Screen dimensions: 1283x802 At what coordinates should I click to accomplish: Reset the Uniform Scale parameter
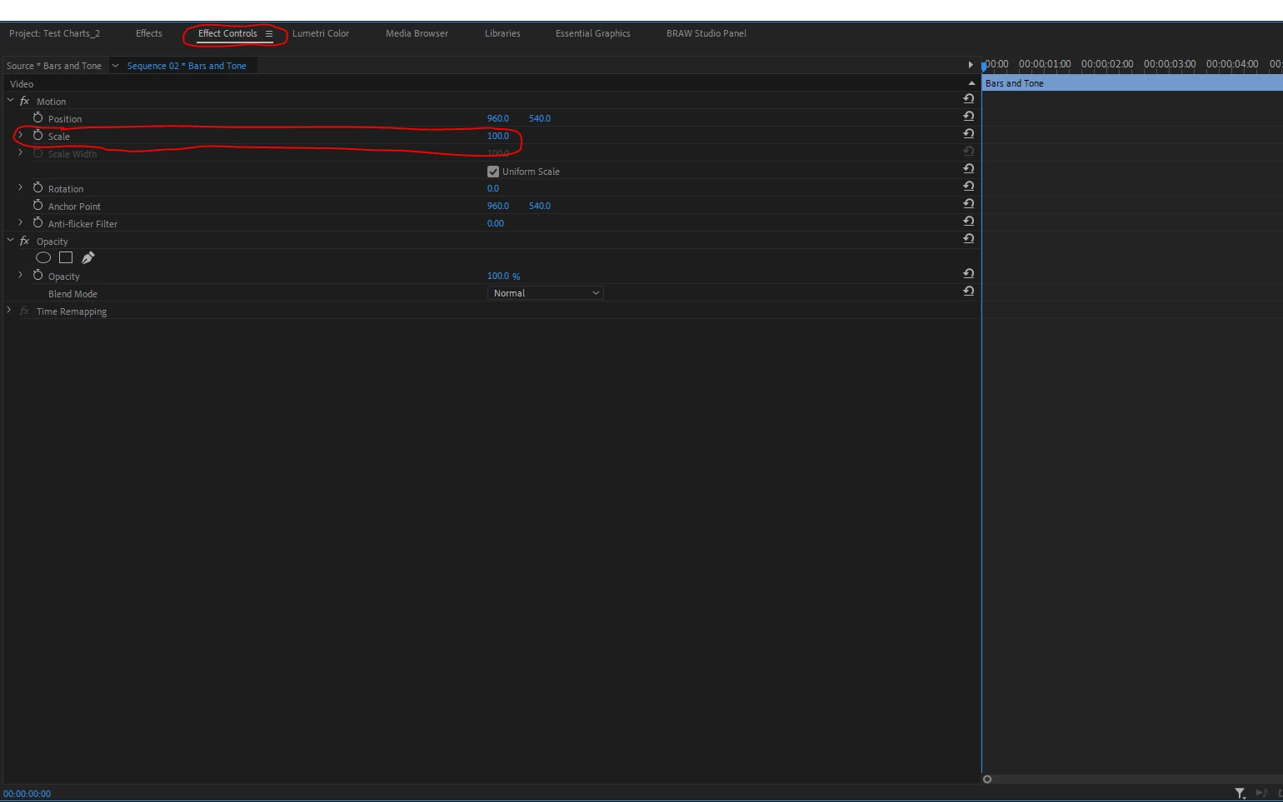point(968,168)
